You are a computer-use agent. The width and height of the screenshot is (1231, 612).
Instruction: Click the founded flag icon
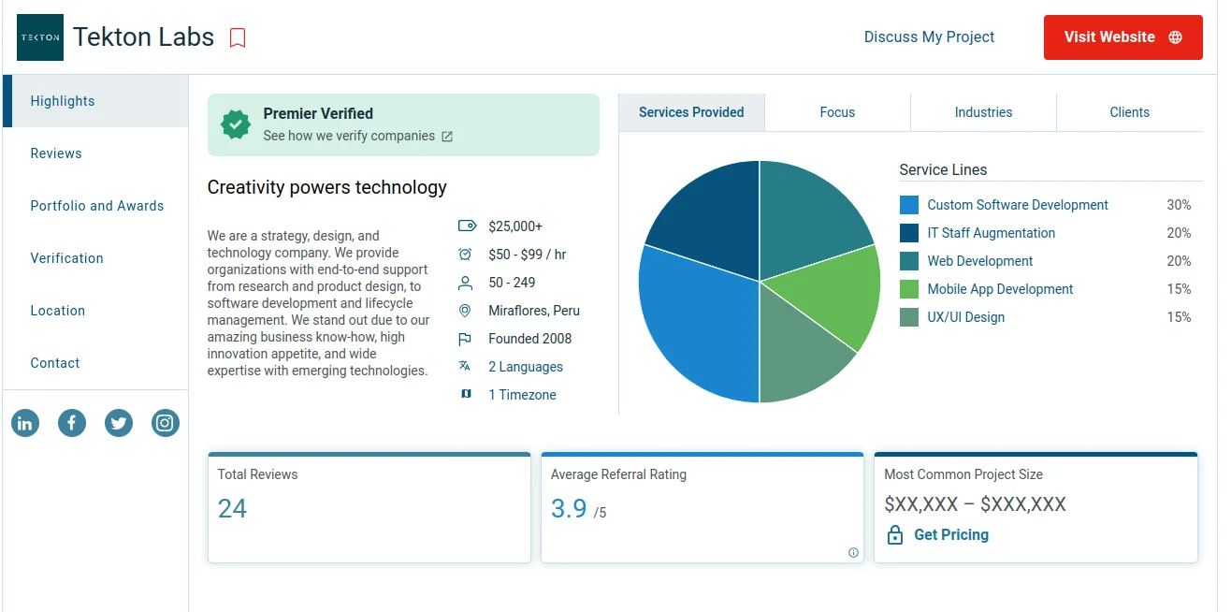click(465, 339)
